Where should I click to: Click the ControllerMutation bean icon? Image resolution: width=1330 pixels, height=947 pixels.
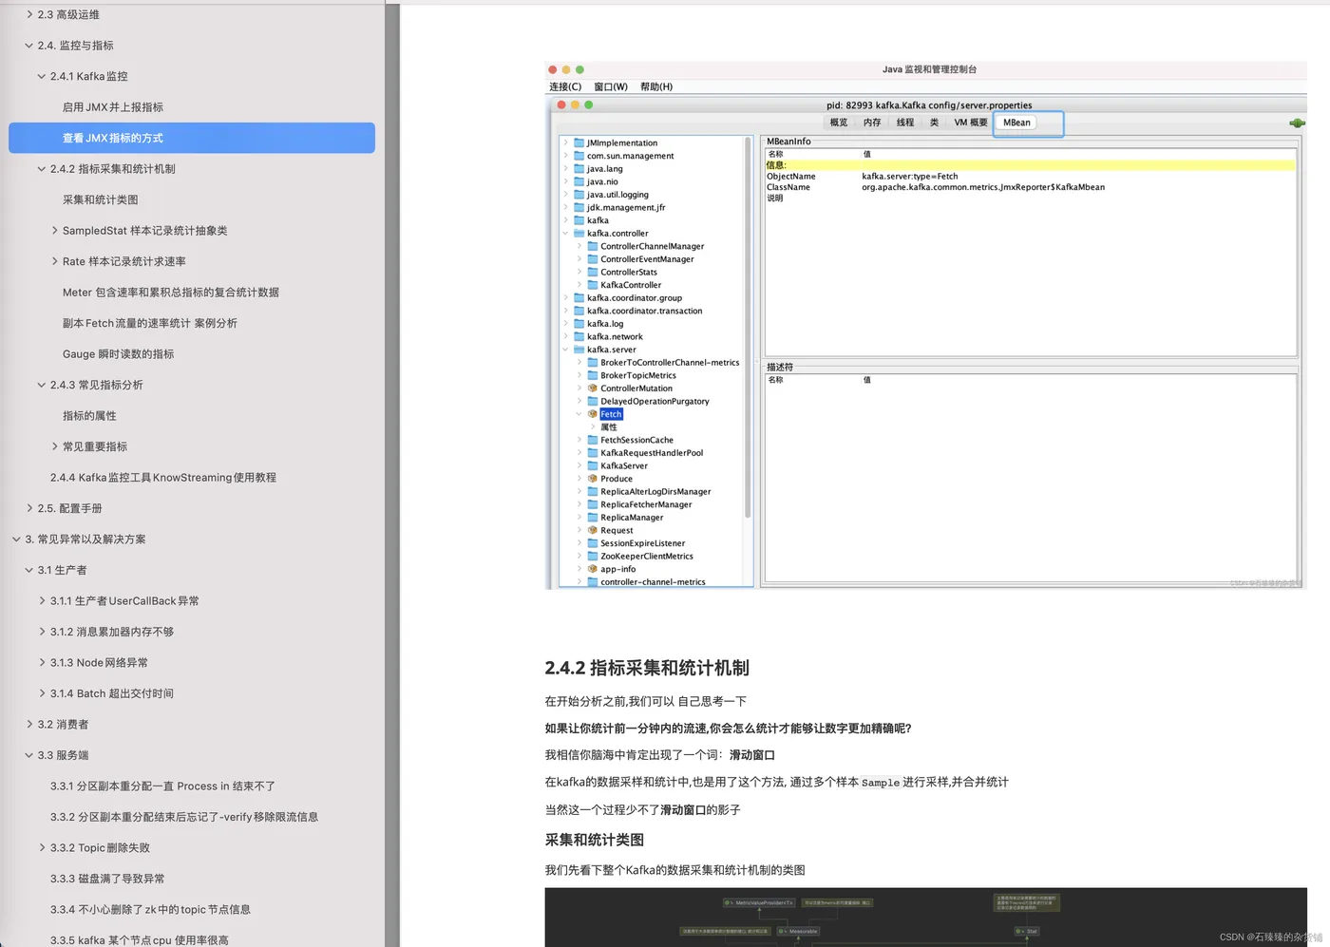point(593,388)
